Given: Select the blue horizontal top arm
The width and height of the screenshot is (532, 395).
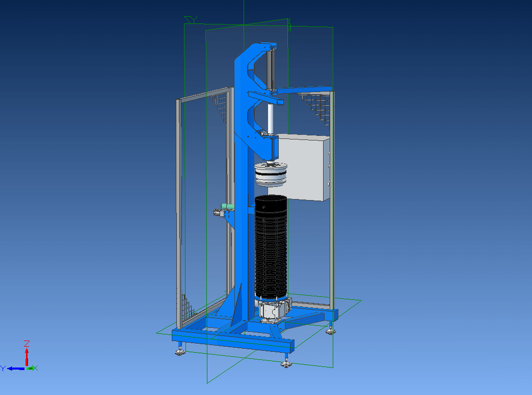Looking at the screenshot, I should 306,90.
